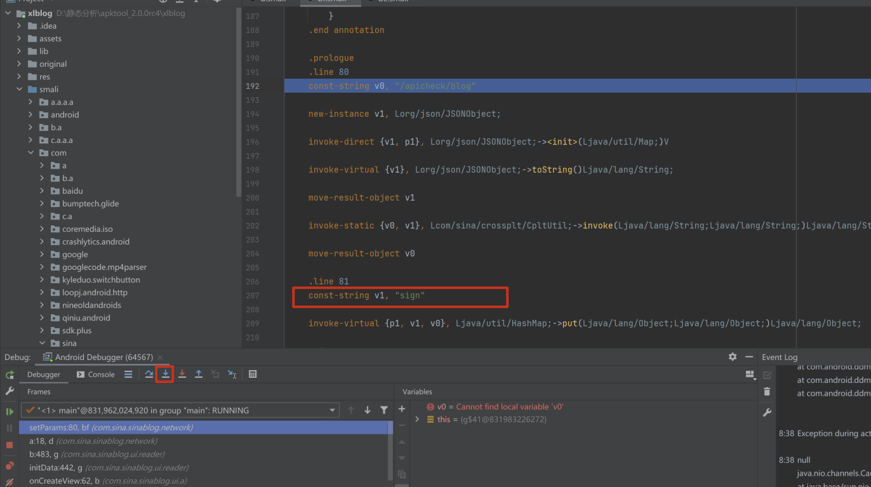Switch to the Debugger tab

(x=44, y=375)
